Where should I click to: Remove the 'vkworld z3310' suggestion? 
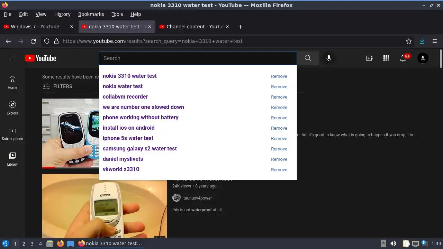point(279,169)
